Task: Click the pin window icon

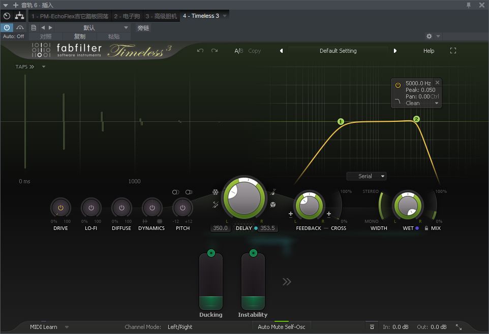Action: [x=469, y=5]
